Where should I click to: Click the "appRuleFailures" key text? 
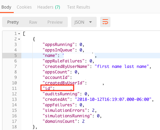point(64,61)
